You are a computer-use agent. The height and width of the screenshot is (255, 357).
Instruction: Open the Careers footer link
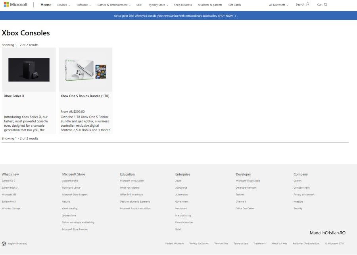click(297, 181)
